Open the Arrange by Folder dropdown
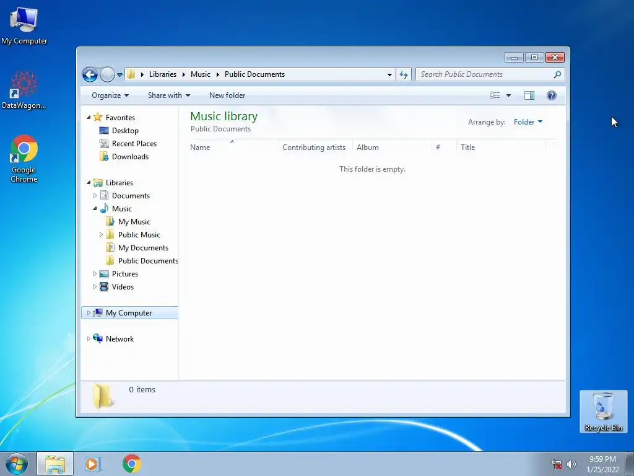Viewport: 634px width, 476px height. point(528,122)
